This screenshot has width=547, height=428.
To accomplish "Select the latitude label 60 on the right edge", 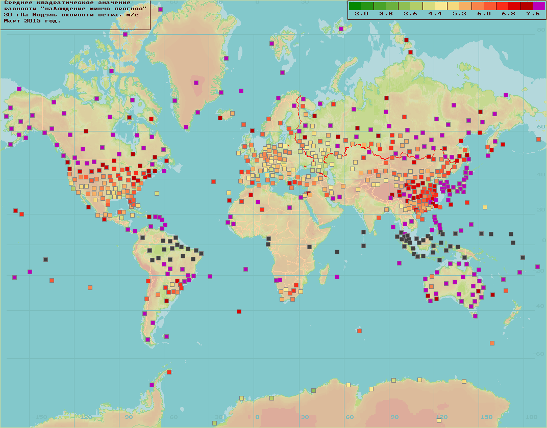I will (541, 127).
